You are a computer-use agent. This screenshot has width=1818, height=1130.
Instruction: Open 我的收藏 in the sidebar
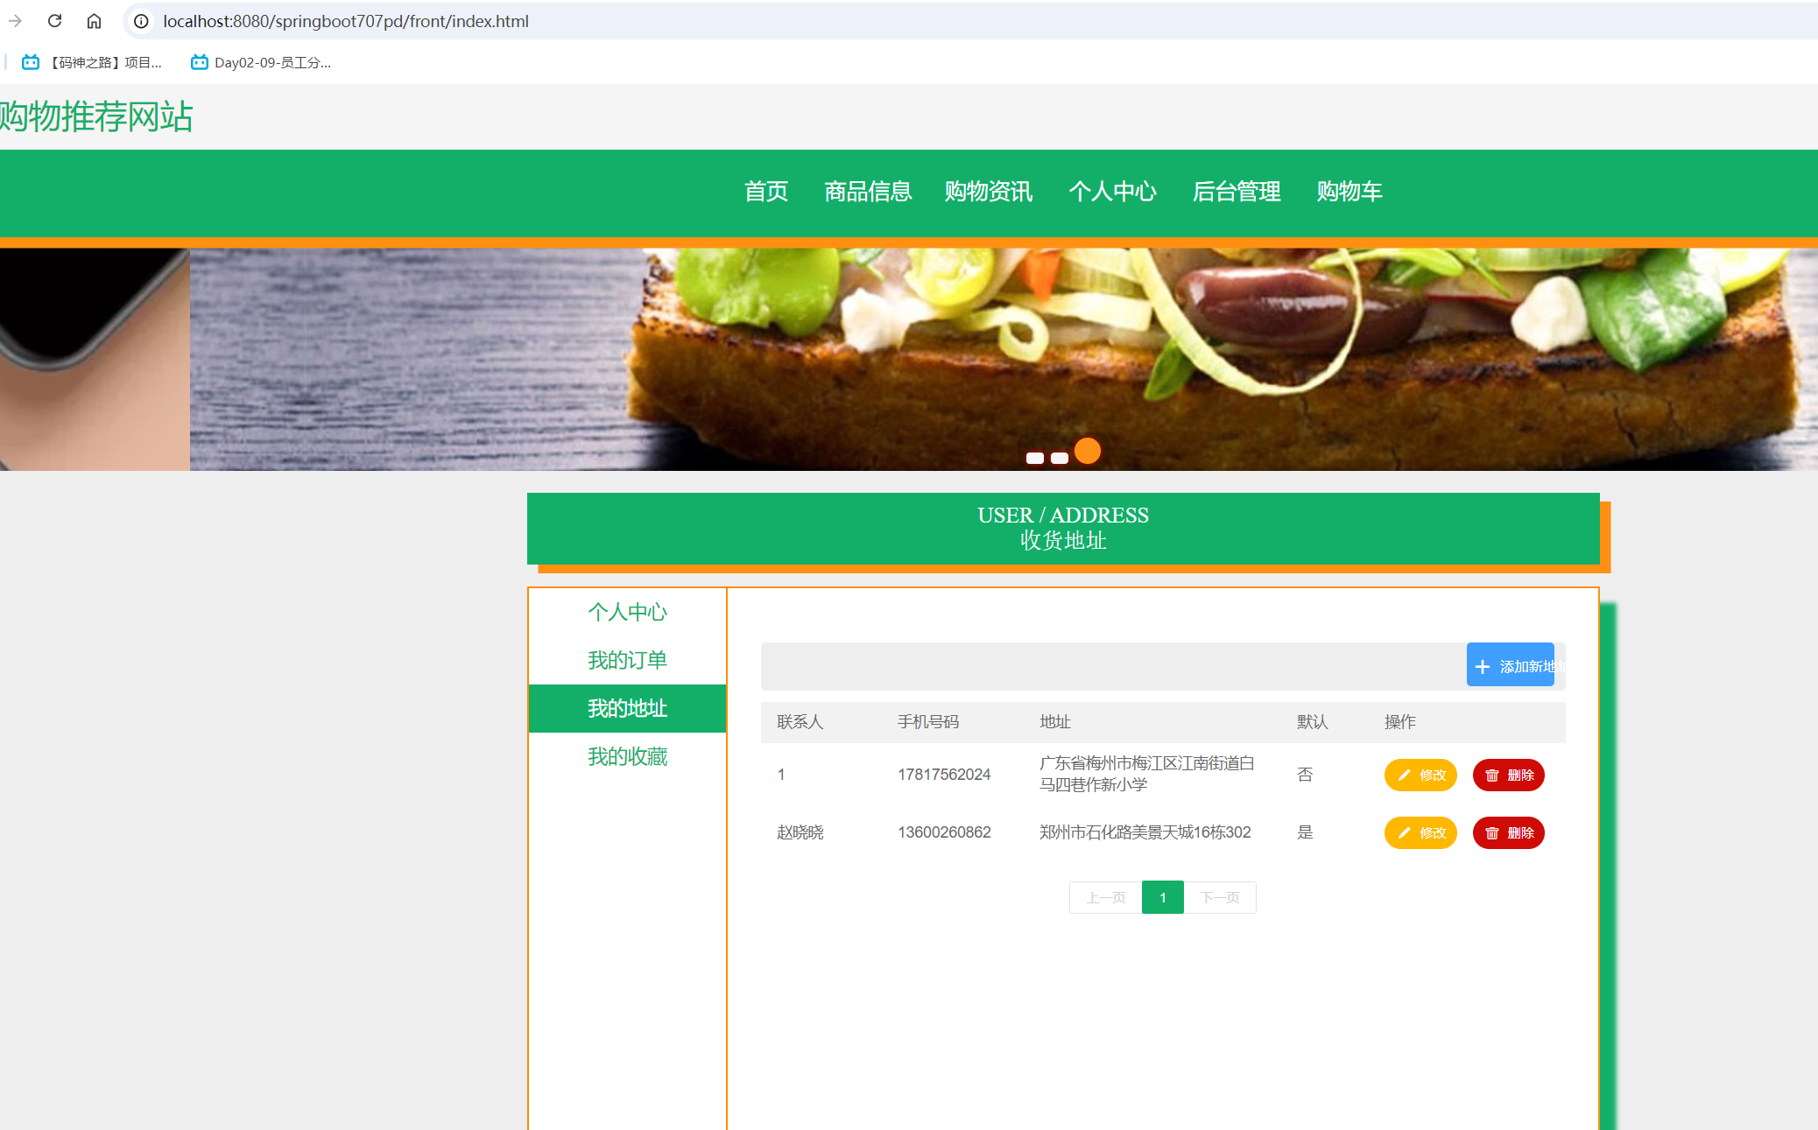627,756
